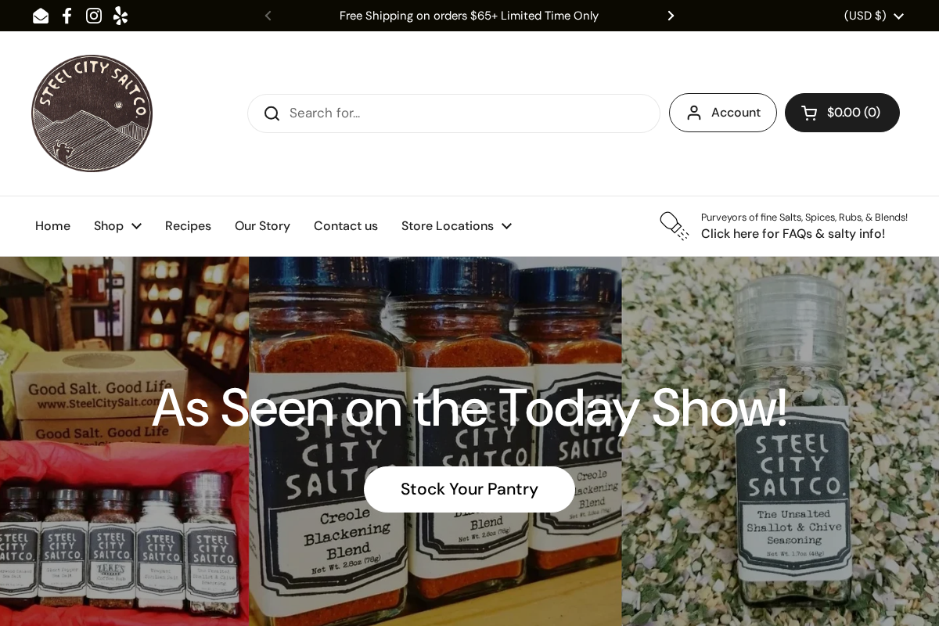939x626 pixels.
Task: Click the email contact icon
Action: 41,16
